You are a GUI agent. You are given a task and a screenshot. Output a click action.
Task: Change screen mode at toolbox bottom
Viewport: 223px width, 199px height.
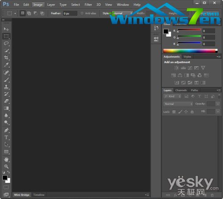[x=6, y=195]
